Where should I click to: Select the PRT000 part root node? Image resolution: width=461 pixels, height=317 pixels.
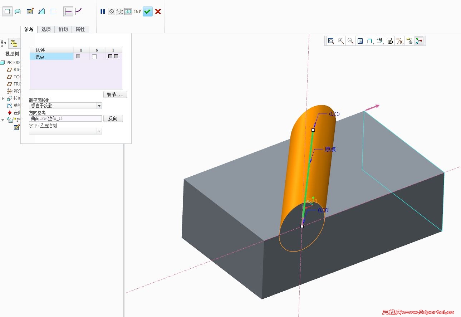[x=11, y=63]
